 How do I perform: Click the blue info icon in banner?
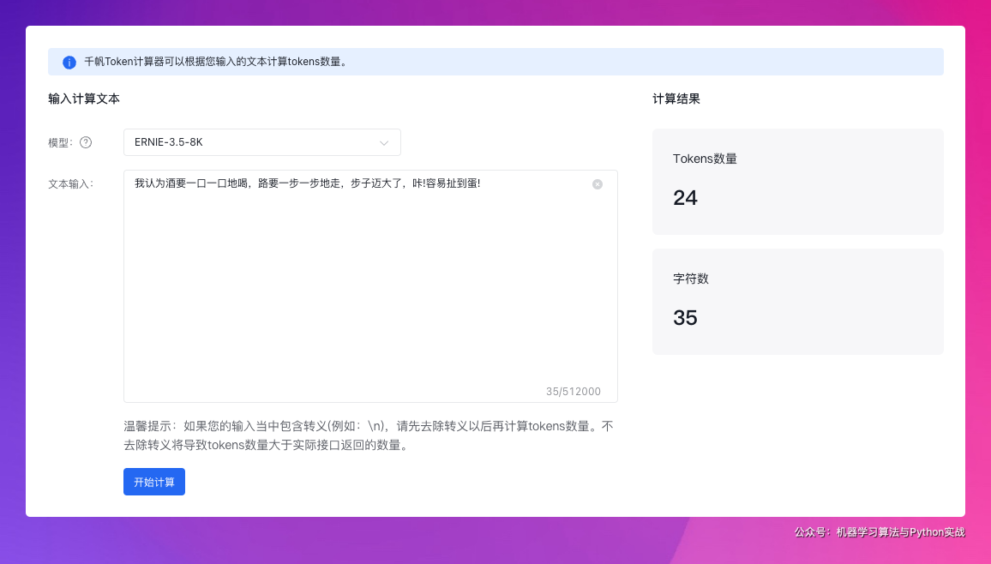click(x=69, y=63)
